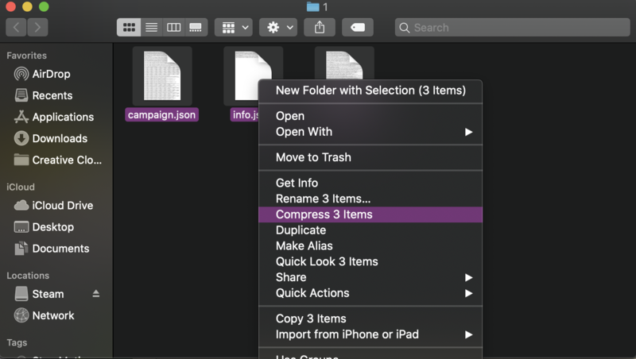Eject the Steam volume
Viewport: 636px width, 359px height.
tap(95, 293)
